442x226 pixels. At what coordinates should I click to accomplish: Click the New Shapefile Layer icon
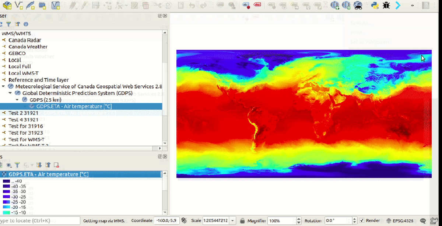pyautogui.click(x=19, y=5)
